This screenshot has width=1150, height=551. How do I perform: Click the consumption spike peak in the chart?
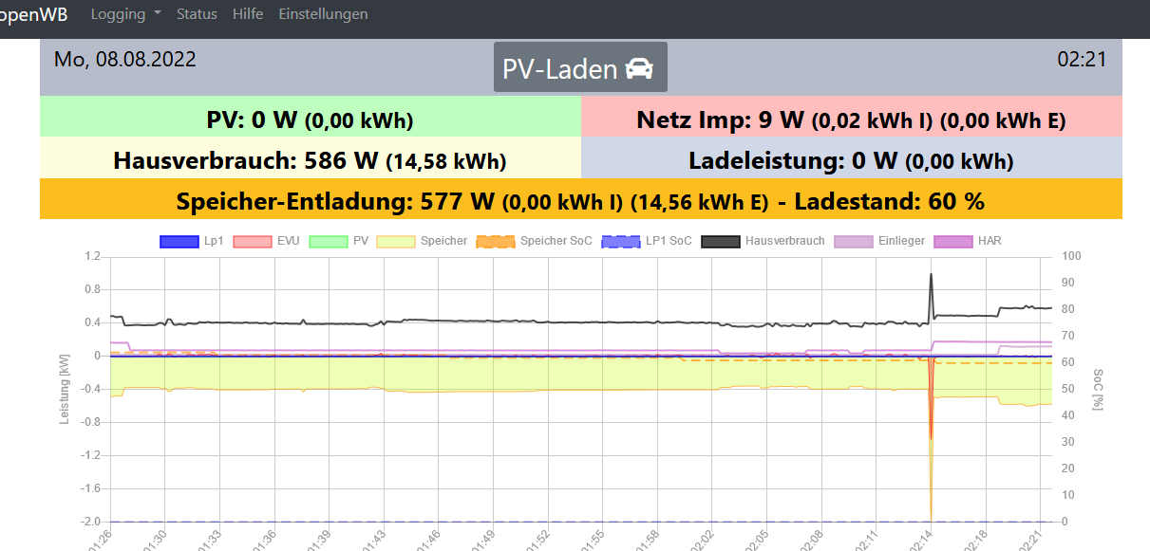click(x=931, y=275)
